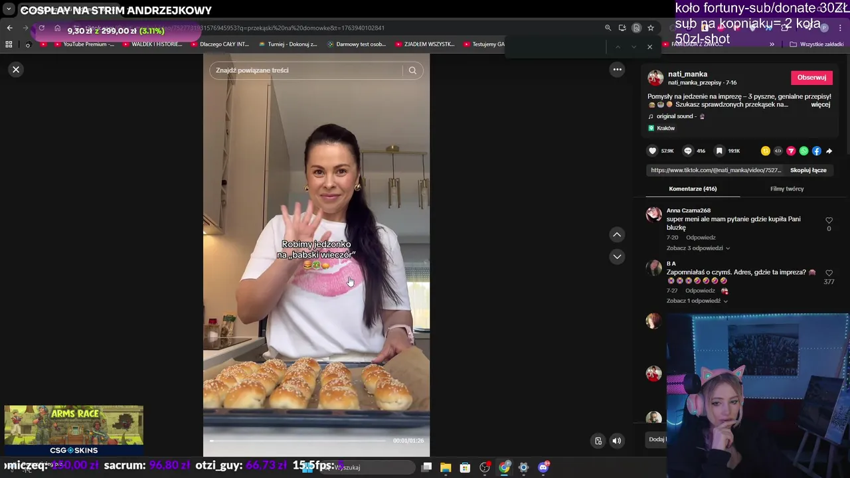Screen dimensions: 850x478
Task: Open 'Turniej - Dokonuj z...' bookmark
Action: pos(288,44)
